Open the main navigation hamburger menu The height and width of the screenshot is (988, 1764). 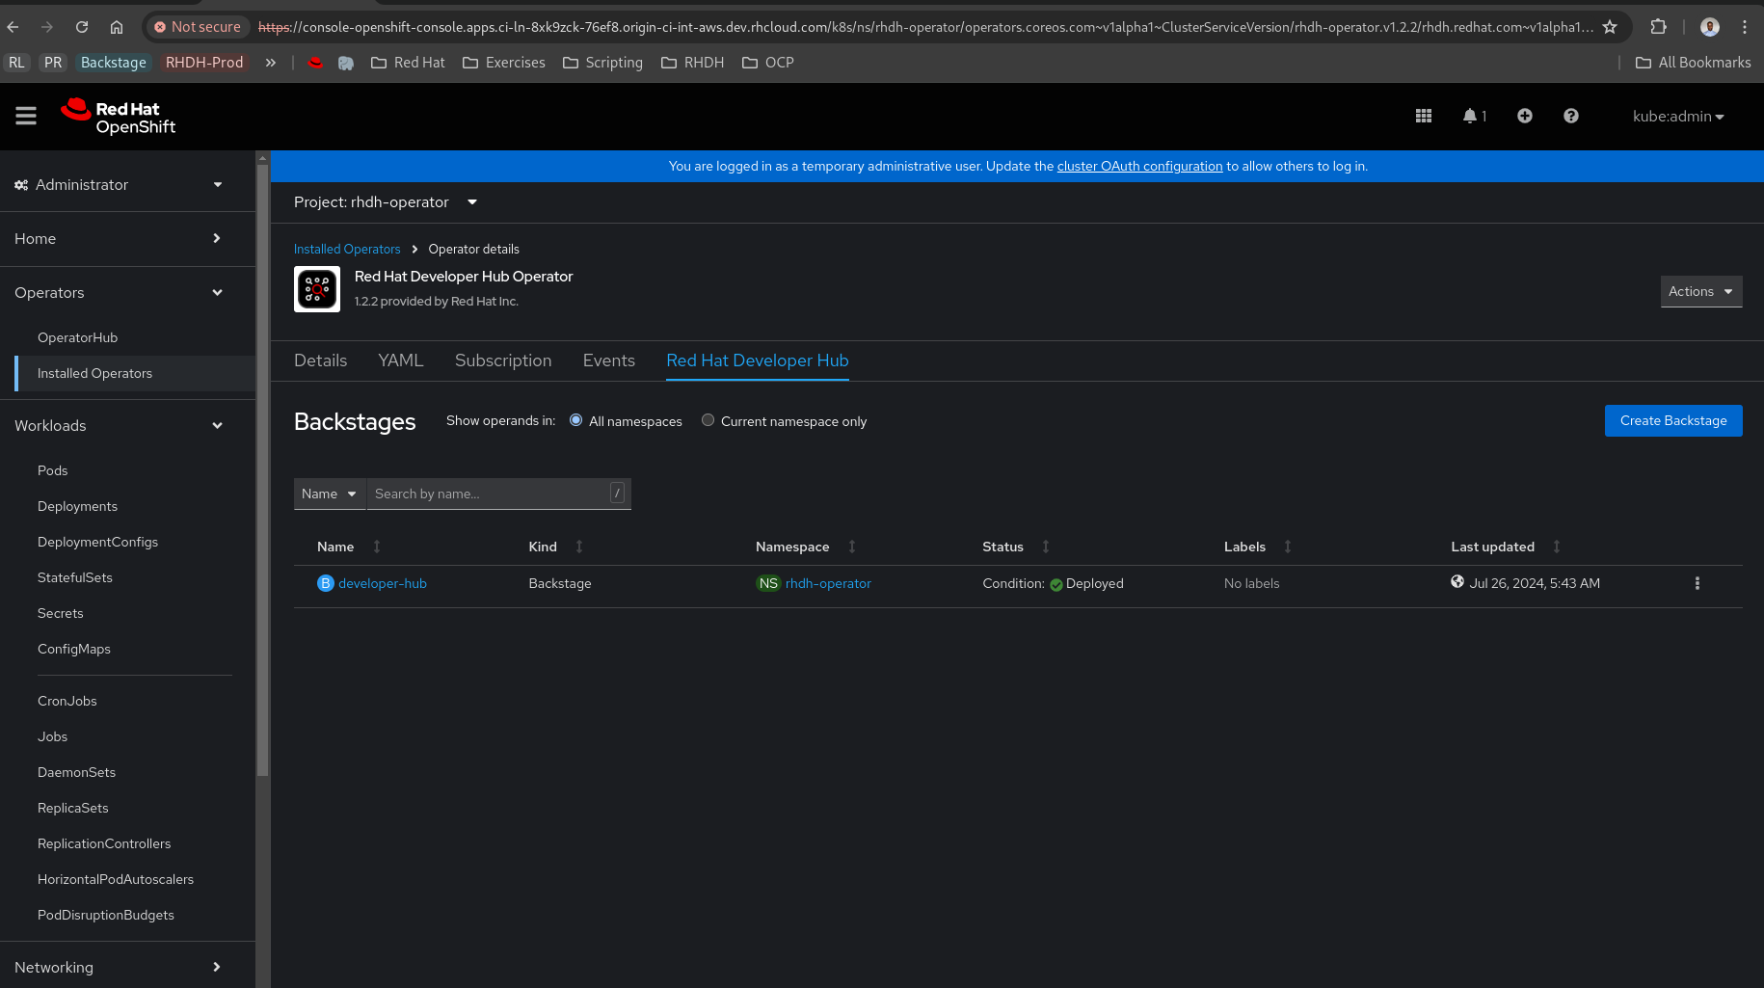(26, 116)
